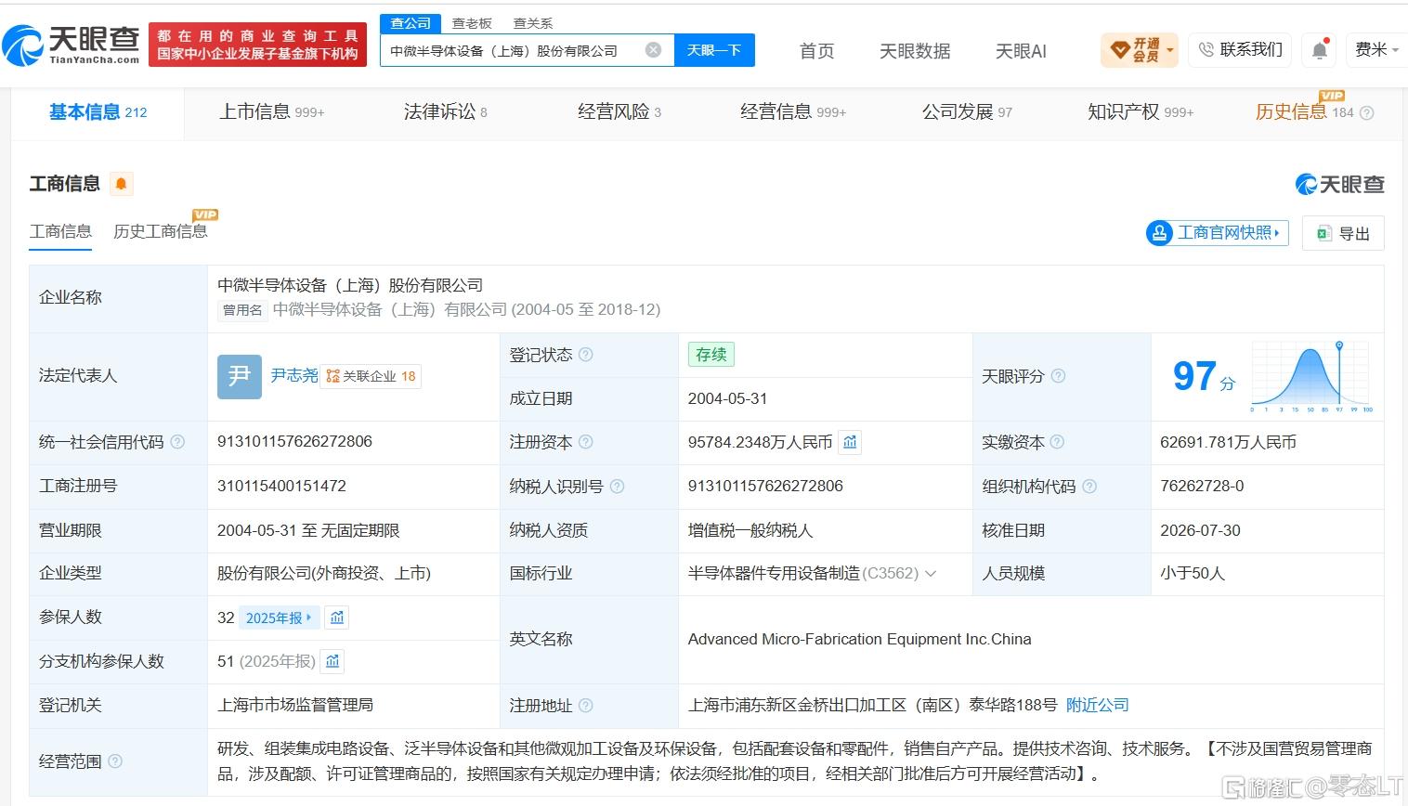Viewport: 1408px width, 806px height.
Task: Open legal representative 尹志尧 link
Action: (x=293, y=375)
